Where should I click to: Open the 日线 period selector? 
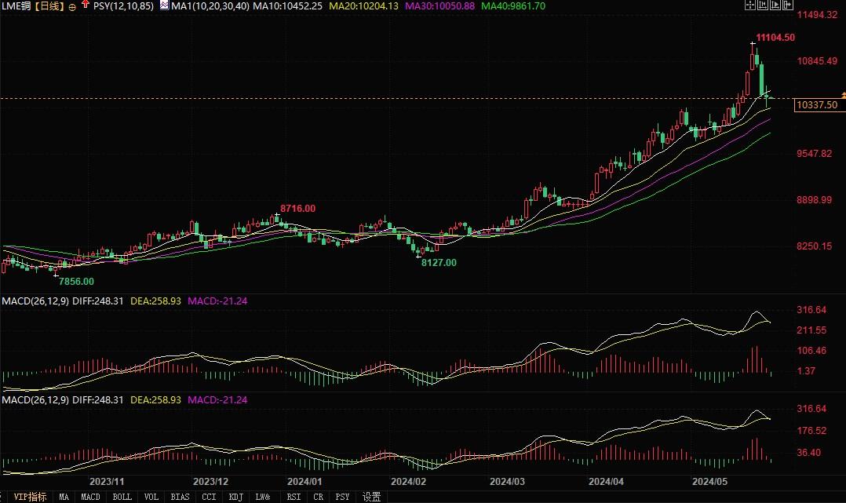coord(52,6)
